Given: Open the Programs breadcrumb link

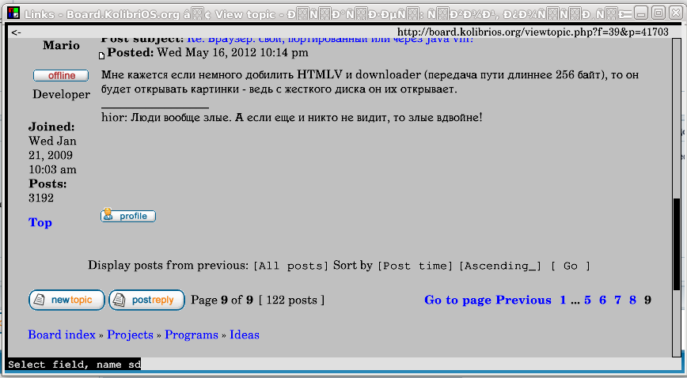Looking at the screenshot, I should point(192,335).
